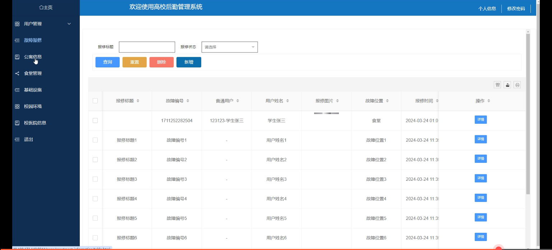Check the row for 报修标题3

pyautogui.click(x=95, y=179)
